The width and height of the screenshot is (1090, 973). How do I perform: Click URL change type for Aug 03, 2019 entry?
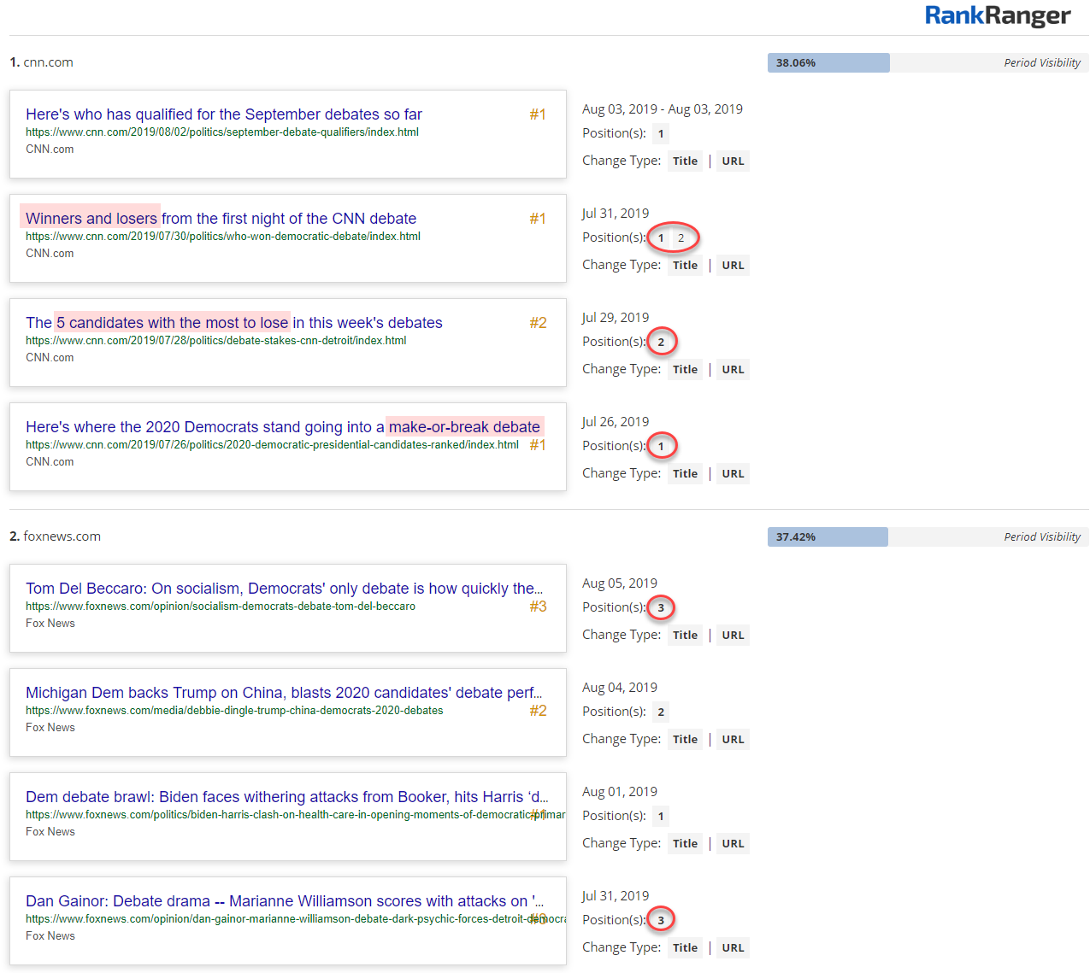[733, 161]
